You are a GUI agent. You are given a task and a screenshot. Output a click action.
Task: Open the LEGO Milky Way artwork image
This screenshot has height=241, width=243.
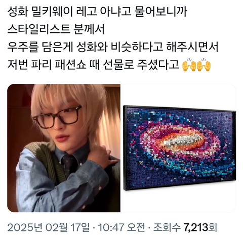(x=179, y=148)
